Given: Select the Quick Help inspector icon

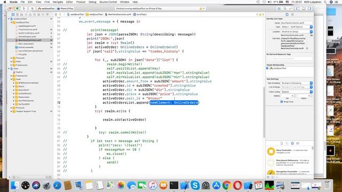Looking at the screenshot, I should 292,14.
